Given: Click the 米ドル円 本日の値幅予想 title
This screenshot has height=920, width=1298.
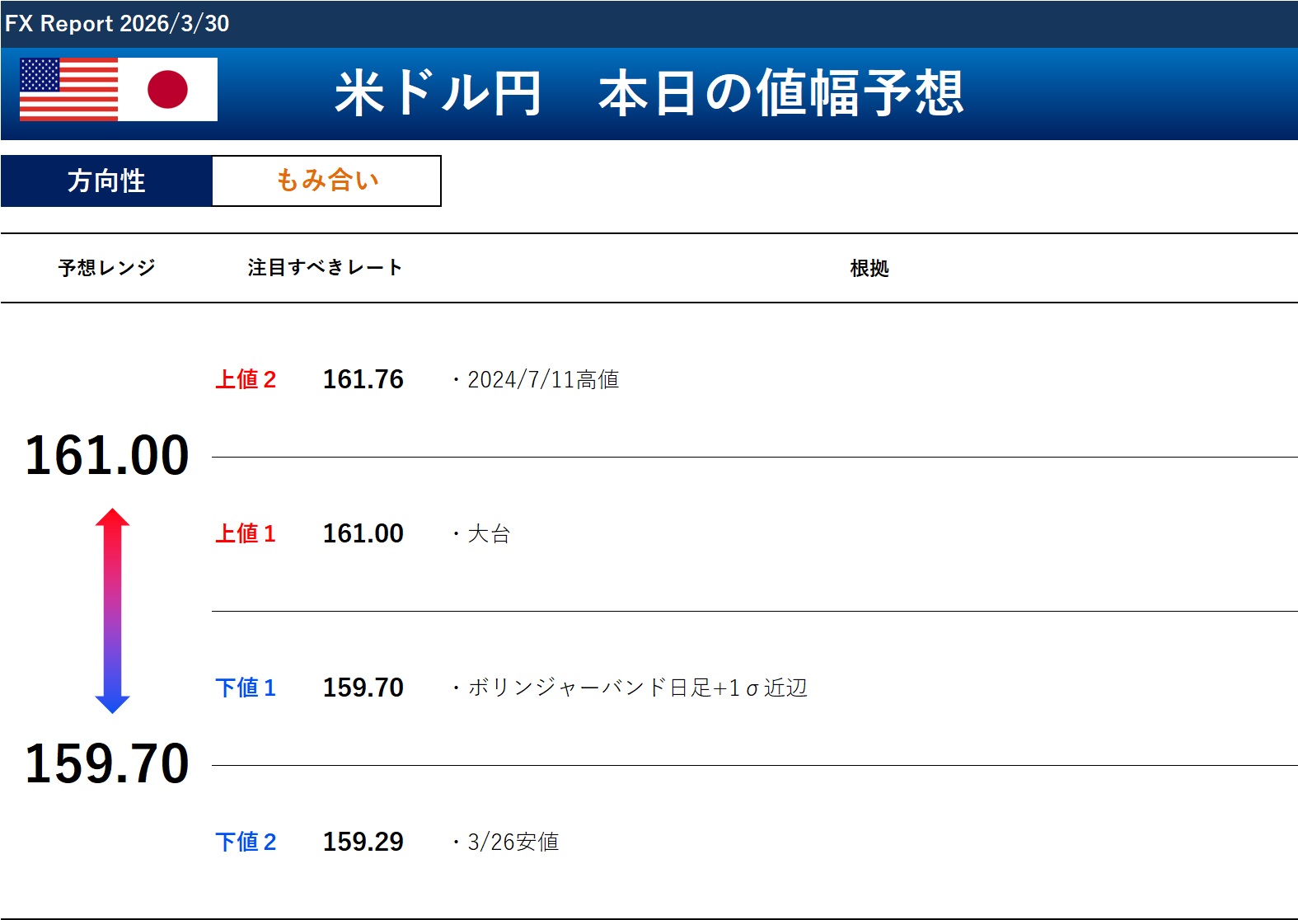Looking at the screenshot, I should [x=649, y=92].
